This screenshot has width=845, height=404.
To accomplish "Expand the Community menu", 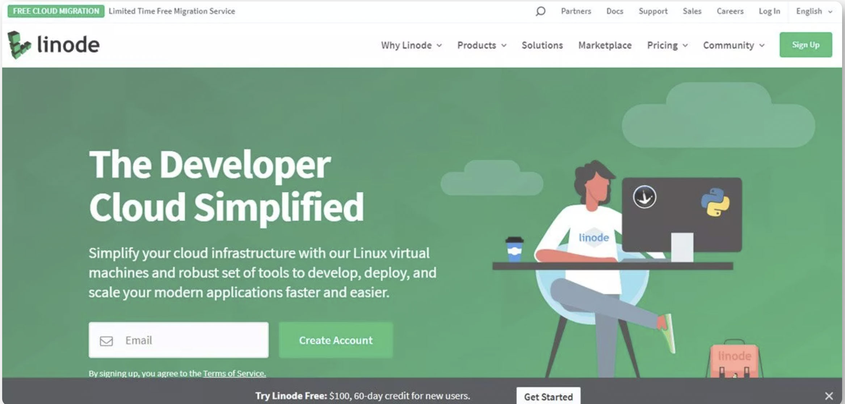I will 734,45.
